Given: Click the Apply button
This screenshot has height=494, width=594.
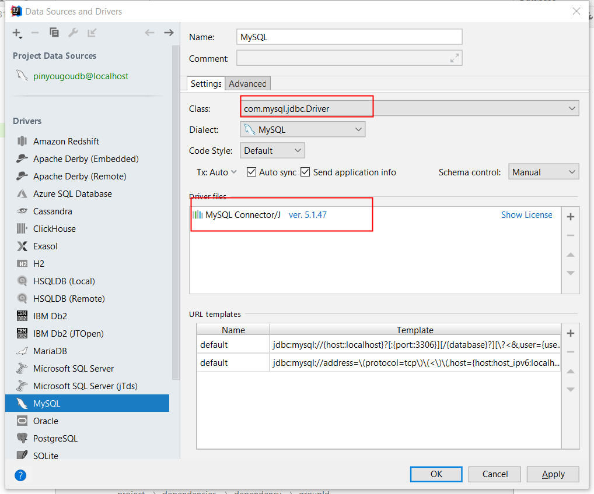Looking at the screenshot, I should pos(553,474).
